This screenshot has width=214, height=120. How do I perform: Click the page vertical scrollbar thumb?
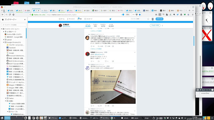point(194,41)
